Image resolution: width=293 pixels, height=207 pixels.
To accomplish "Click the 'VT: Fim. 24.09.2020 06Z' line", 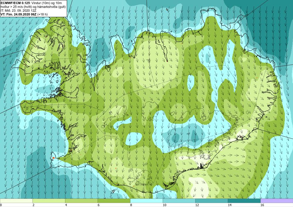I will pyautogui.click(x=19, y=14).
